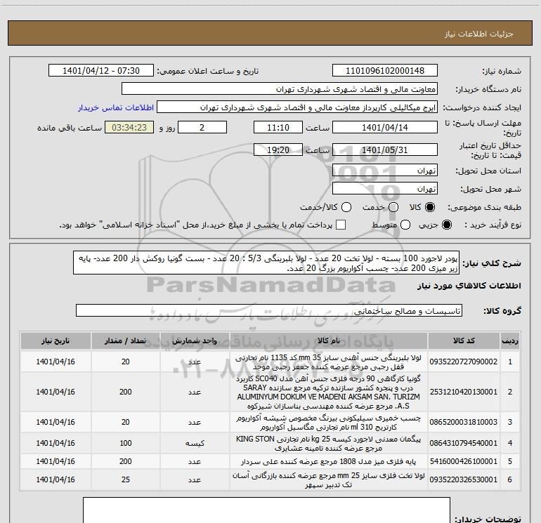Image resolution: width=541 pixels, height=523 pixels.
Task: Select the کالا/خدمت radio button
Action: click(346, 207)
